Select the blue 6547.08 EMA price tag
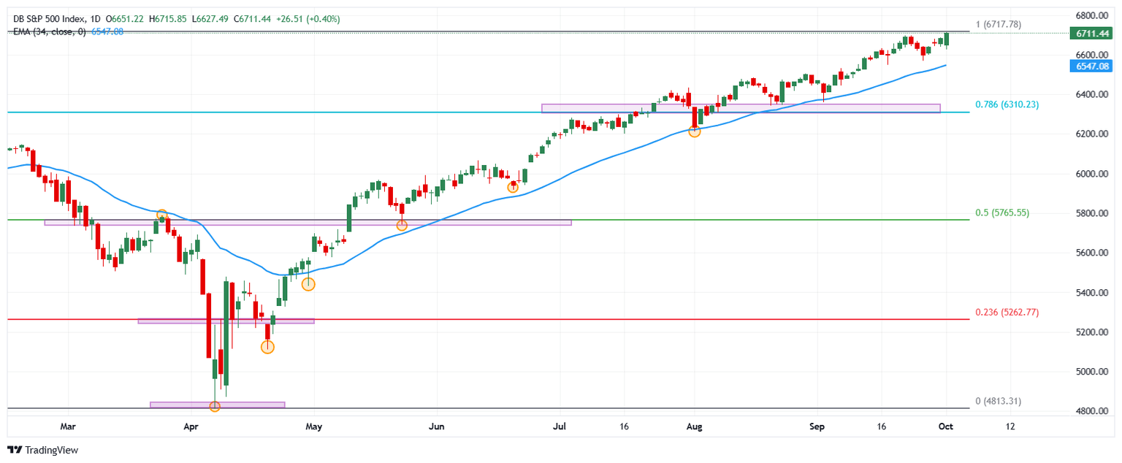Viewport: 1122px width, 463px height. click(x=1090, y=66)
